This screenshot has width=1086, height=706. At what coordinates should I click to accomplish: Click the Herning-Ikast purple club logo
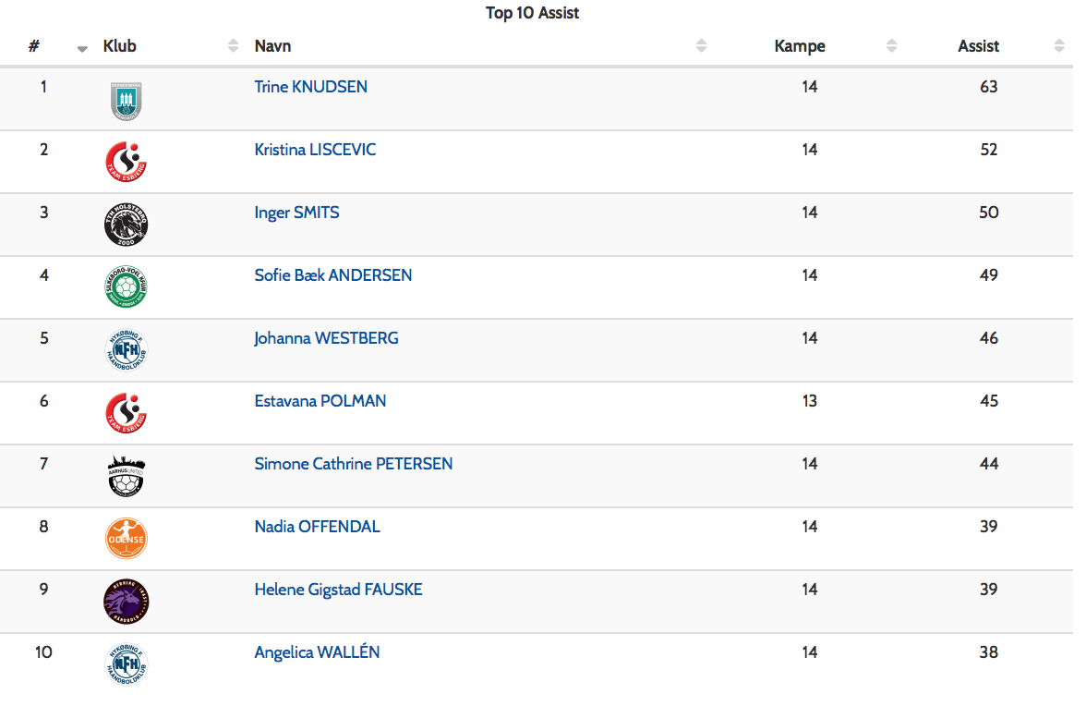(126, 602)
